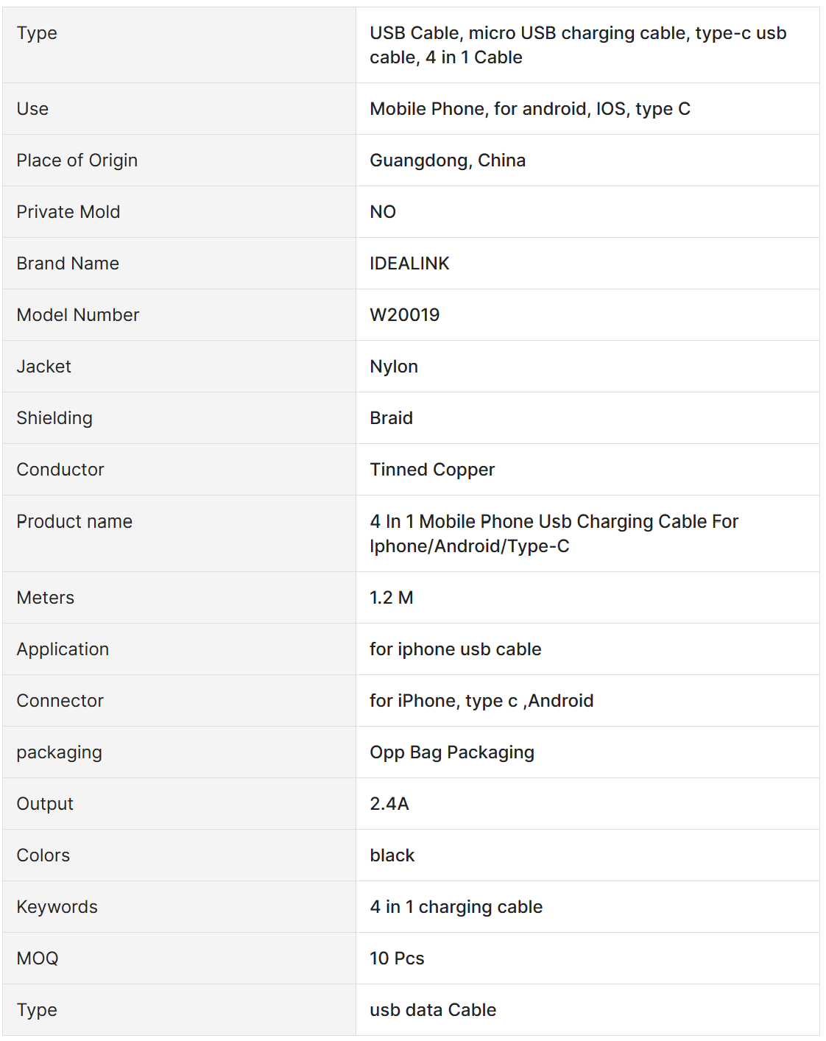Click the Place of Origin label
This screenshot has width=826, height=1041.
coord(77,160)
